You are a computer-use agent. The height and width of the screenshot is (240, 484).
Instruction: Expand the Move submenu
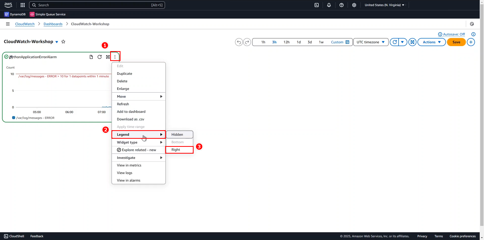coord(139,96)
